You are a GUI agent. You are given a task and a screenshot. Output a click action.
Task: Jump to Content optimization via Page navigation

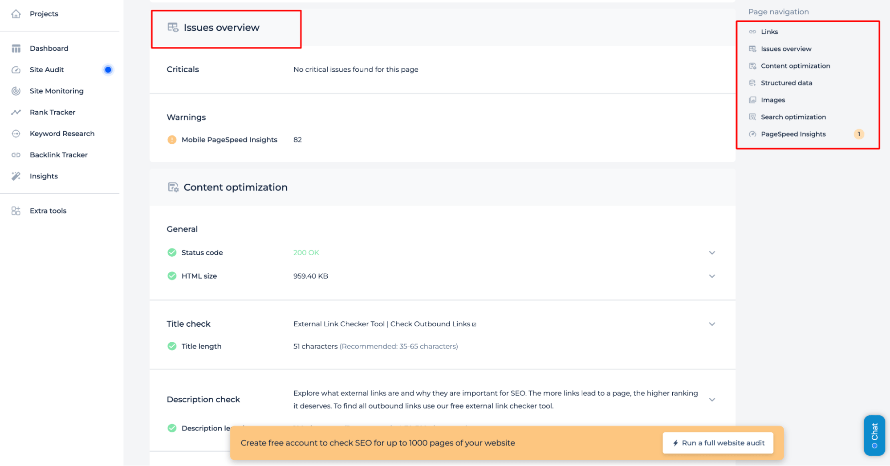(795, 66)
